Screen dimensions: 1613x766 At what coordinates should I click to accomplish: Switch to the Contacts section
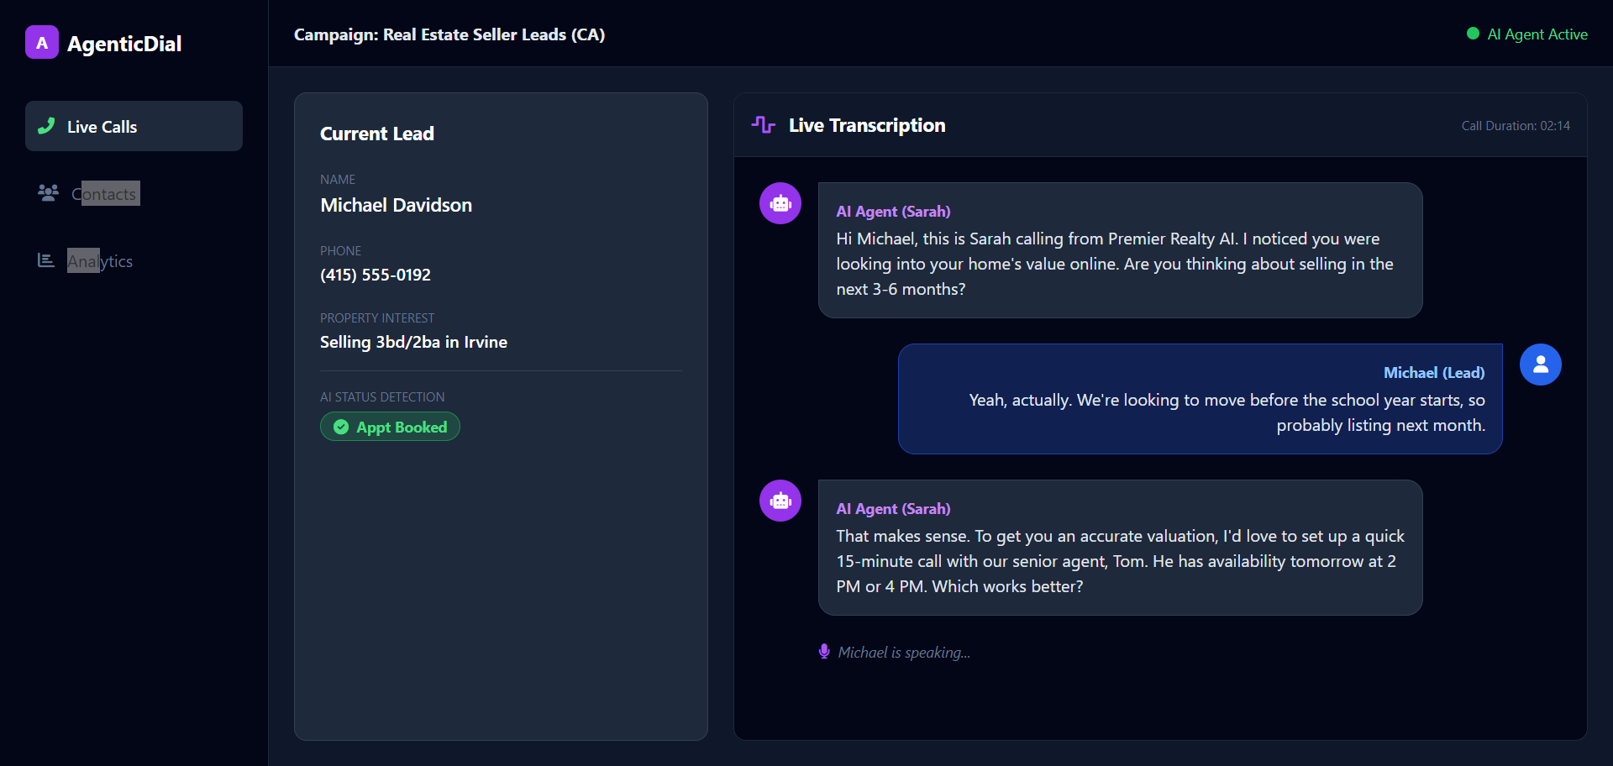point(104,193)
